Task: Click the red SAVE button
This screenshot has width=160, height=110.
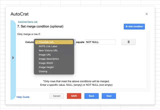Action: [x=74, y=96]
